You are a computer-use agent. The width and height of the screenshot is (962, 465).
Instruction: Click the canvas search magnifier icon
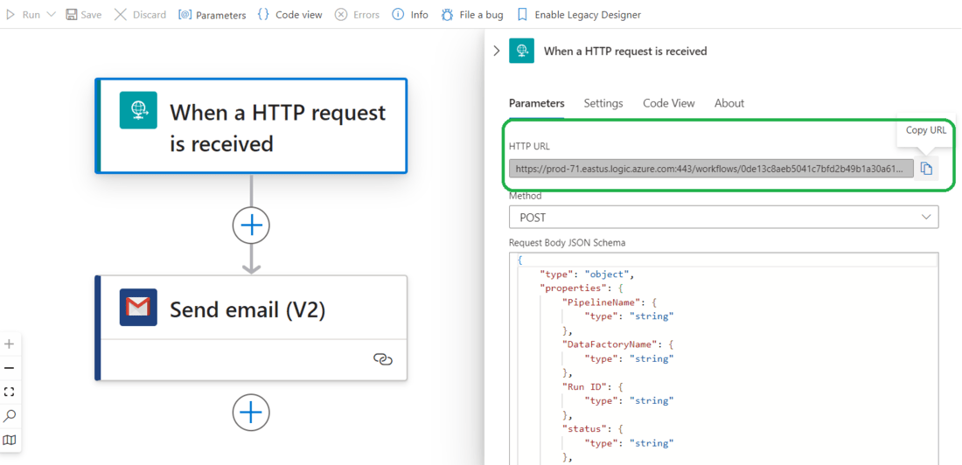click(10, 416)
